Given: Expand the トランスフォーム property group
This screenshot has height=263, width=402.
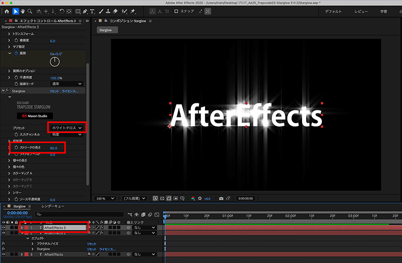Looking at the screenshot, I should [x=9, y=34].
